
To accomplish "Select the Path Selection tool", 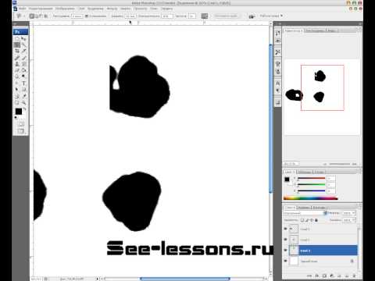I will pos(17,90).
